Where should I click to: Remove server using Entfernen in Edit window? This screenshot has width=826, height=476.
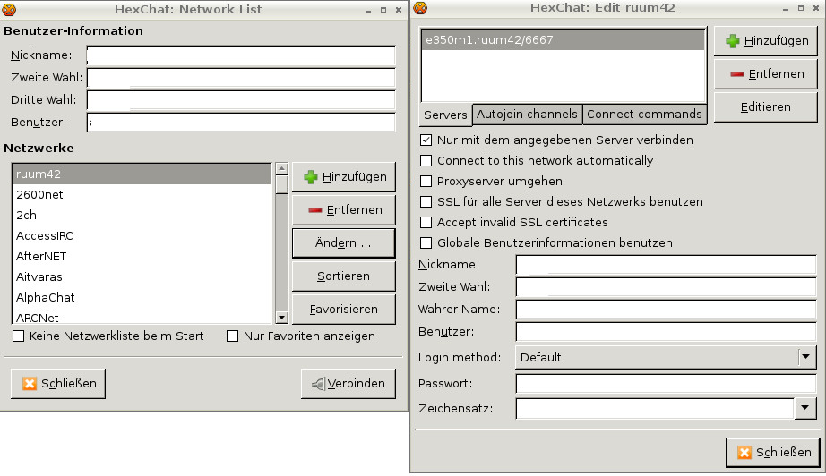point(766,74)
